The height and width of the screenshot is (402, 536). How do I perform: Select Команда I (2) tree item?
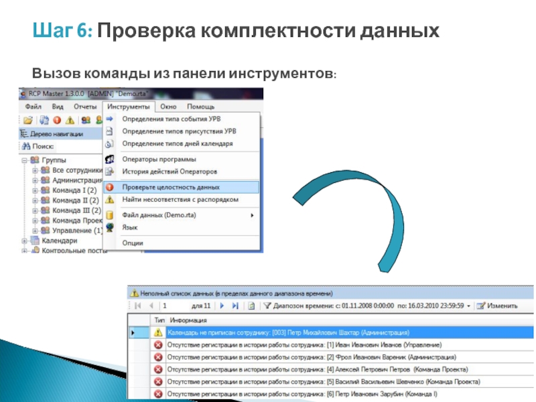point(74,190)
